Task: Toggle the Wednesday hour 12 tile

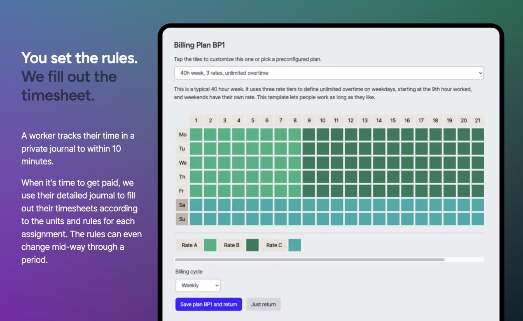Action: (351, 163)
